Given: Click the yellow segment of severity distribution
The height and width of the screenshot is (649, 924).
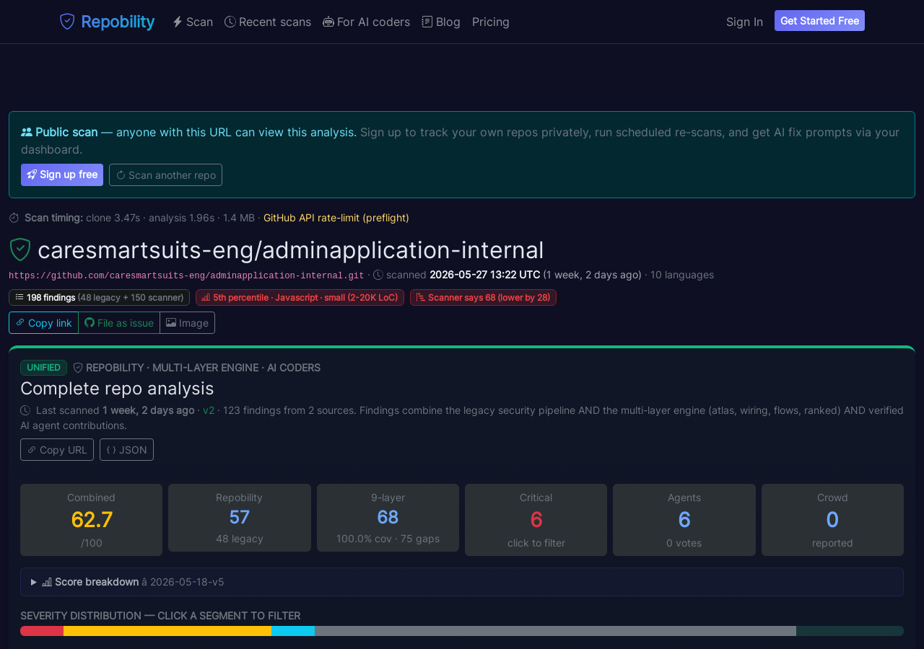Looking at the screenshot, I should tap(167, 631).
